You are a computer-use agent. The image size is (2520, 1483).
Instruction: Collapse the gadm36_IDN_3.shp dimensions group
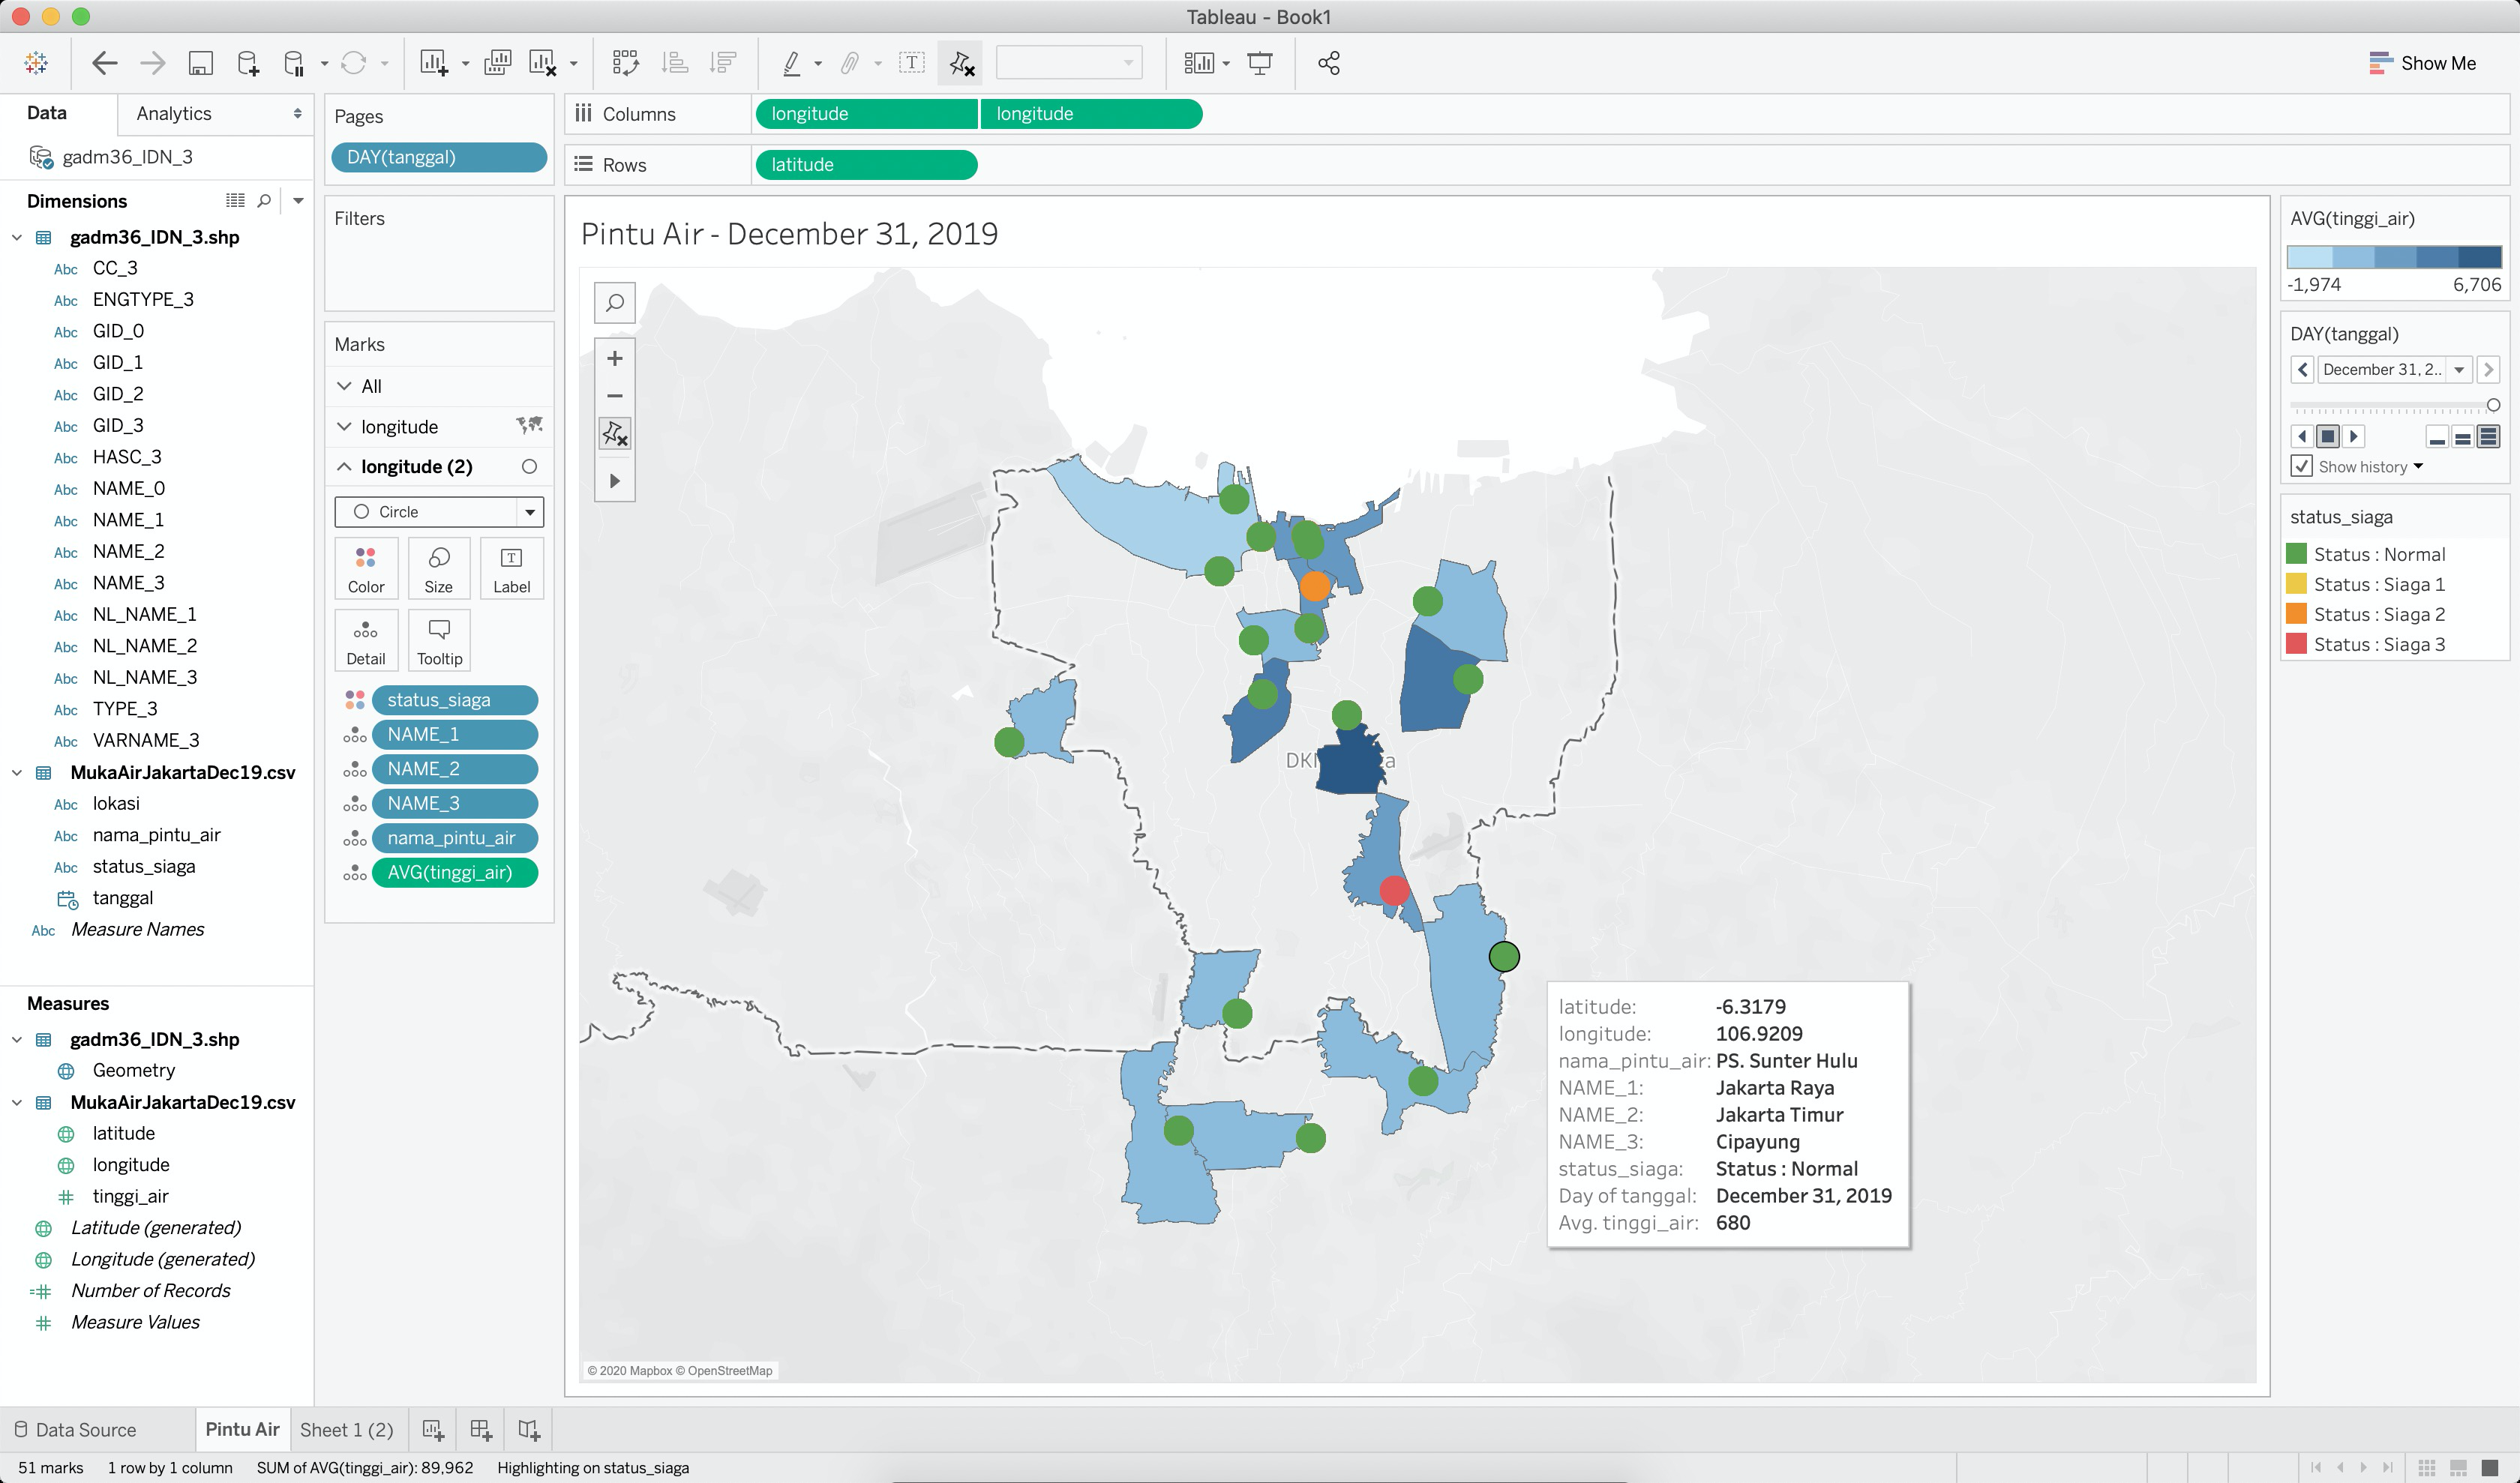click(x=17, y=238)
